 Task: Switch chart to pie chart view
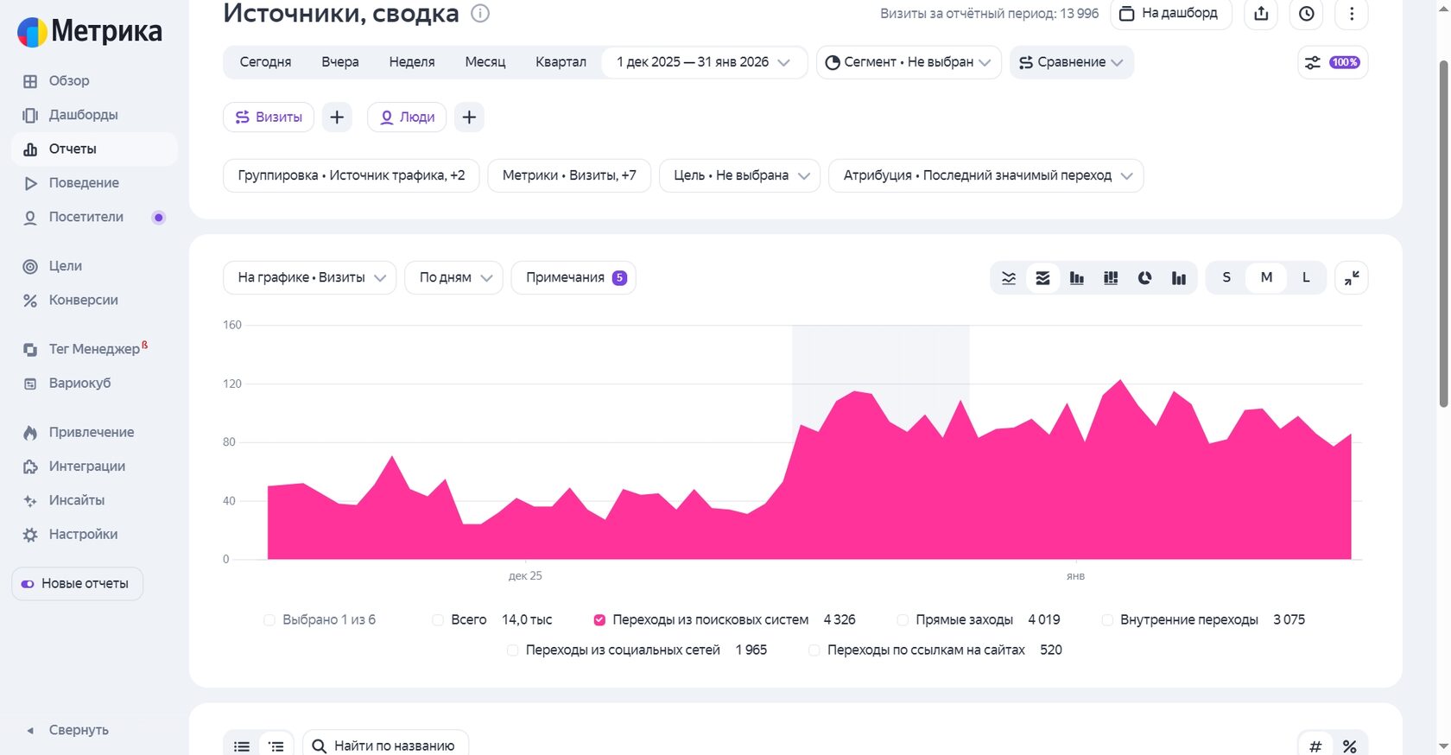click(1144, 278)
